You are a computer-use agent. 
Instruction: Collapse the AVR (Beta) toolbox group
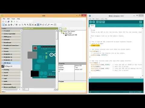point(11,63)
